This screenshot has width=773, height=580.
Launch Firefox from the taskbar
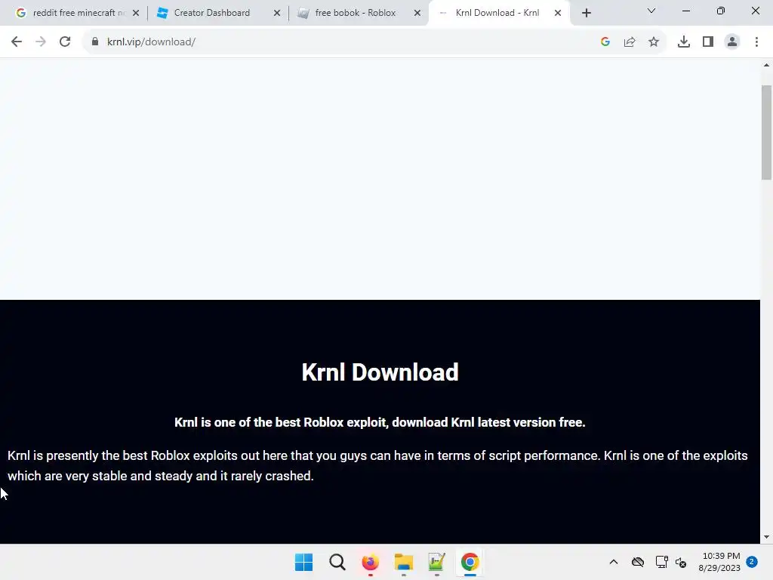(370, 562)
